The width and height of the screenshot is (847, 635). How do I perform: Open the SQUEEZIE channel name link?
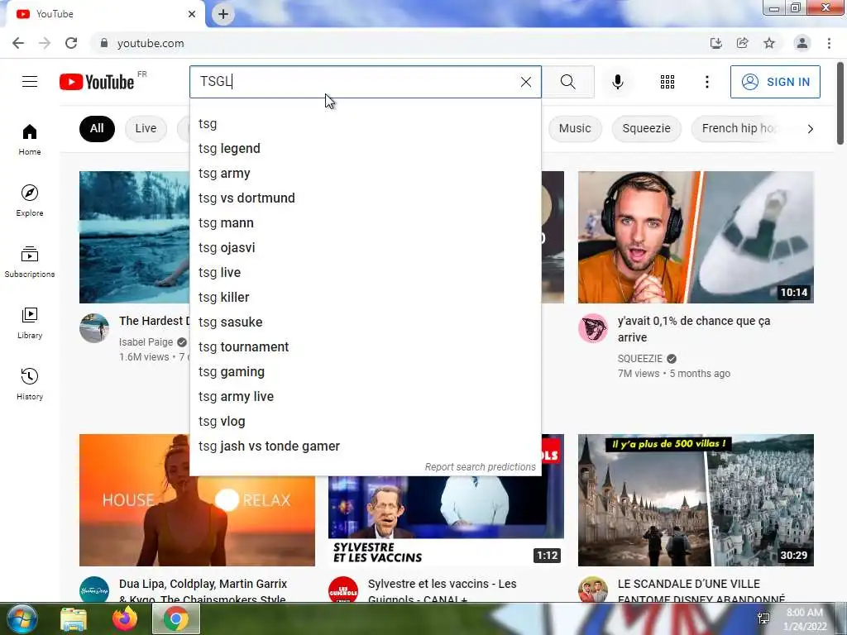[640, 359]
